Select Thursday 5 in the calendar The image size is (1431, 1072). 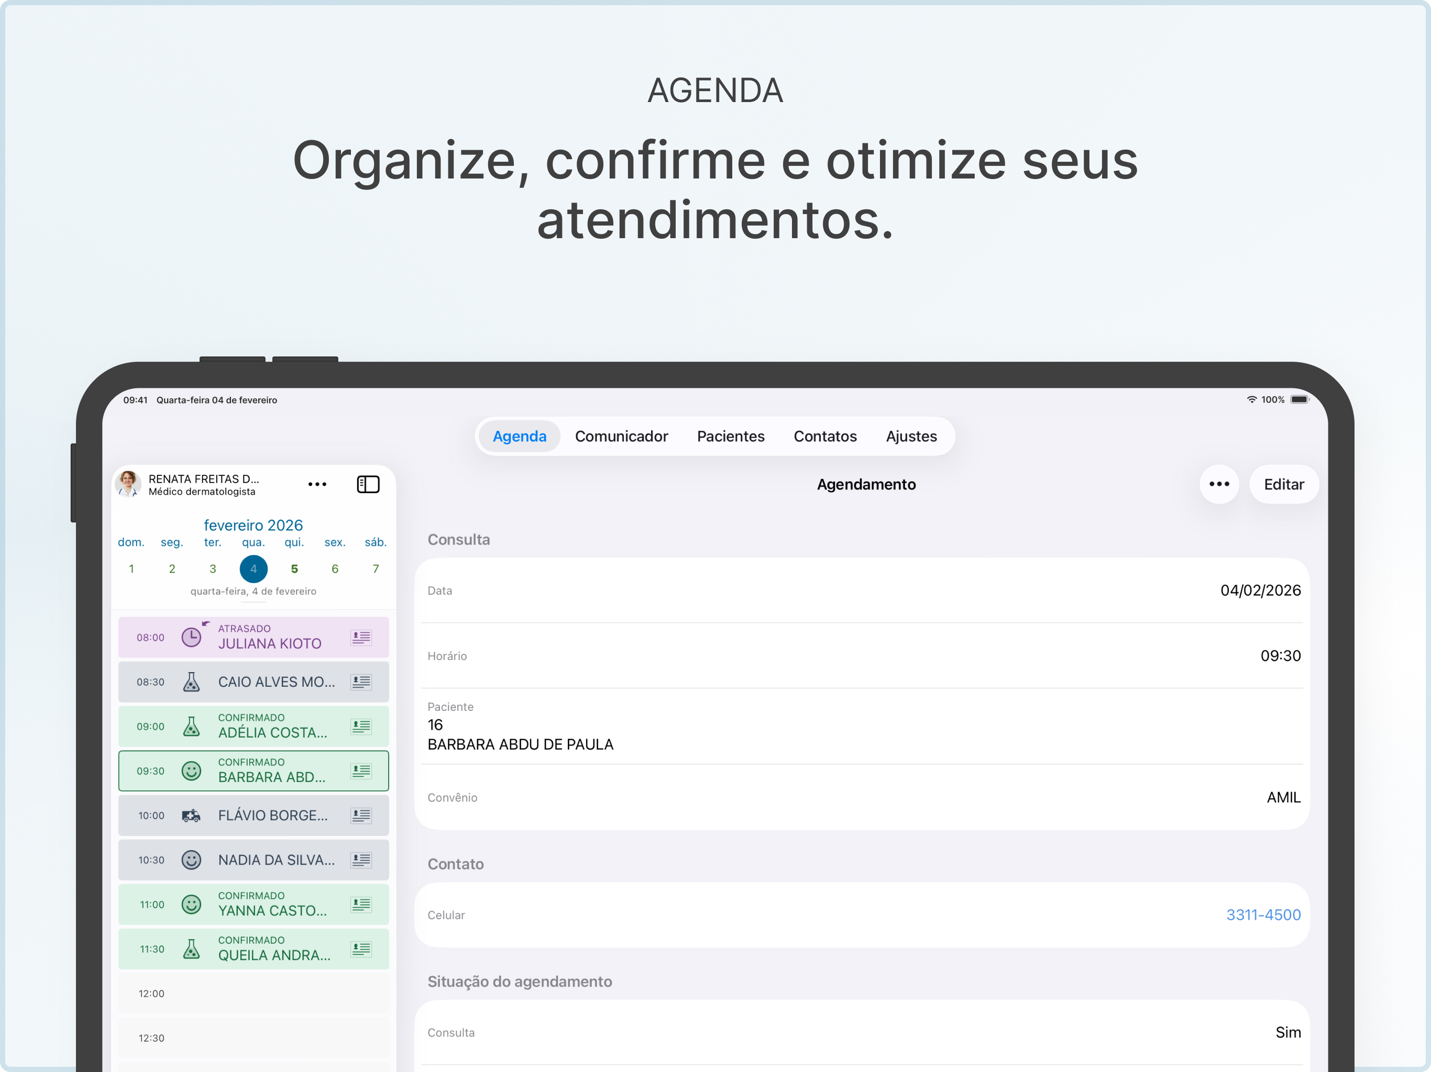click(x=294, y=569)
